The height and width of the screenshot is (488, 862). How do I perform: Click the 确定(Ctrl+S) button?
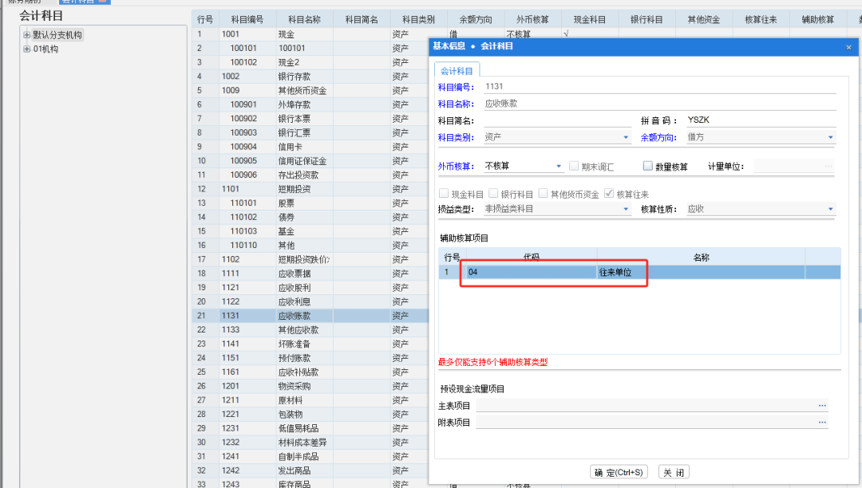pos(619,472)
